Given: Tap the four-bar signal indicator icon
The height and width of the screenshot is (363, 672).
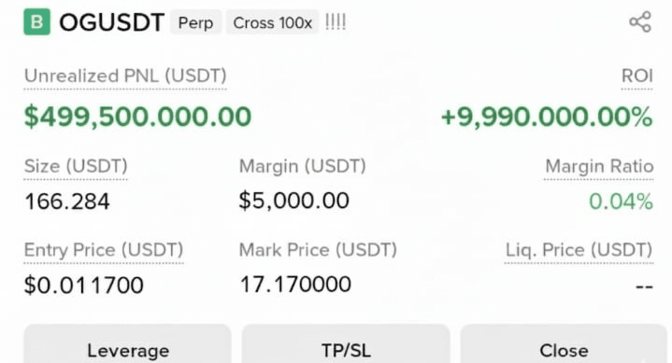Looking at the screenshot, I should coord(336,21).
